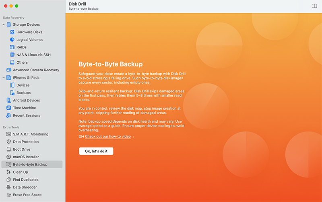
Task: Collapse the Storage Devices section
Action: pos(4,24)
